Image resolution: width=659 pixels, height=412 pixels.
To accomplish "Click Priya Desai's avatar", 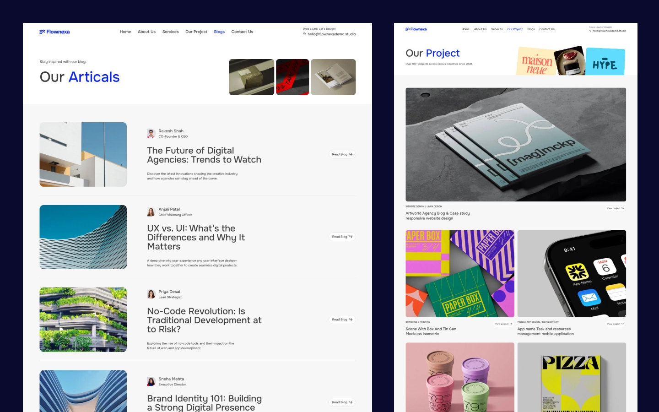I will point(151,294).
